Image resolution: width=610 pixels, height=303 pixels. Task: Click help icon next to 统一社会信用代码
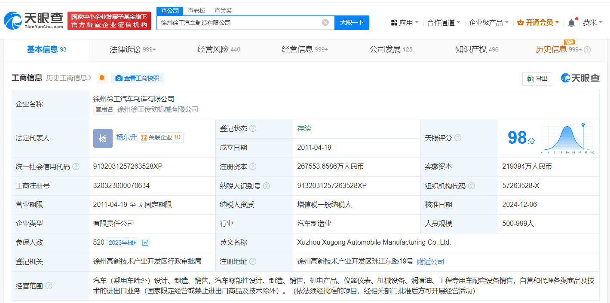(x=76, y=167)
